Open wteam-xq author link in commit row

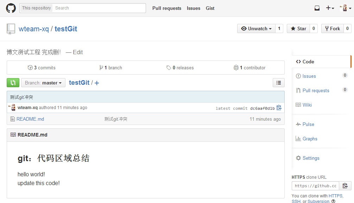click(27, 108)
